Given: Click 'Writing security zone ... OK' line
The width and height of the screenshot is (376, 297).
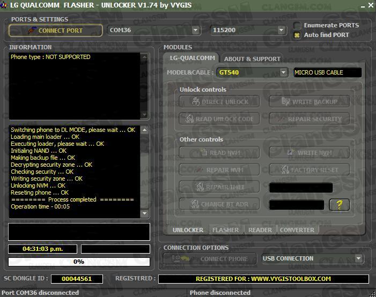Looking at the screenshot, I should tap(47, 179).
